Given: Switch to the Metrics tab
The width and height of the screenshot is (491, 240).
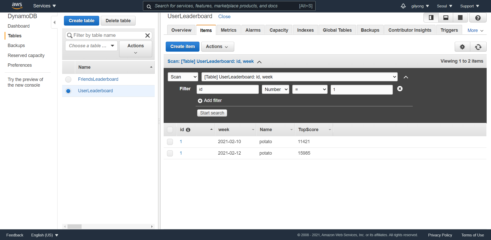Looking at the screenshot, I should (x=229, y=30).
